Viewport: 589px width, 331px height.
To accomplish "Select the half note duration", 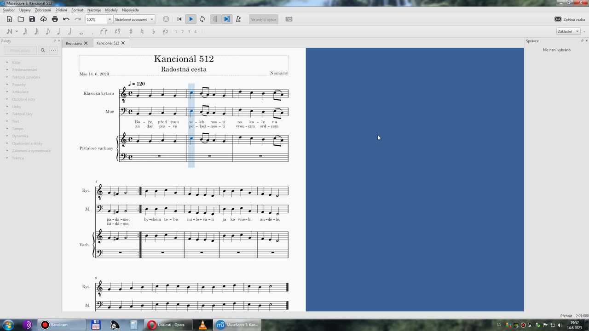I will point(69,32).
